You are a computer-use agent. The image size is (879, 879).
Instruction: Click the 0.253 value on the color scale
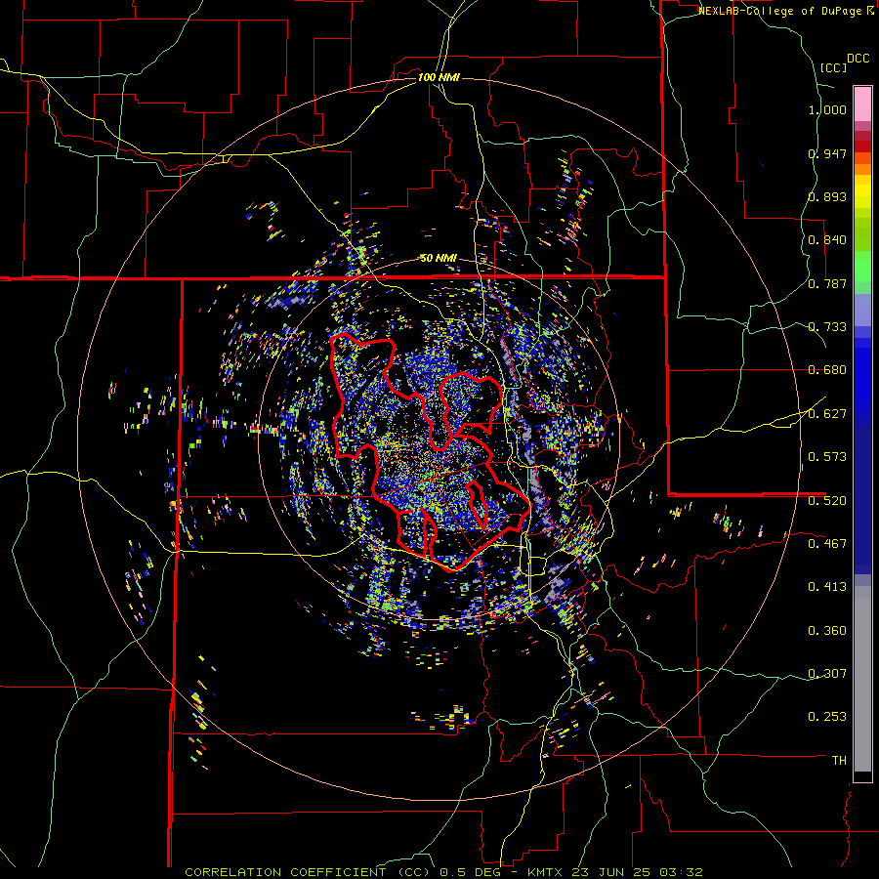[x=827, y=717]
